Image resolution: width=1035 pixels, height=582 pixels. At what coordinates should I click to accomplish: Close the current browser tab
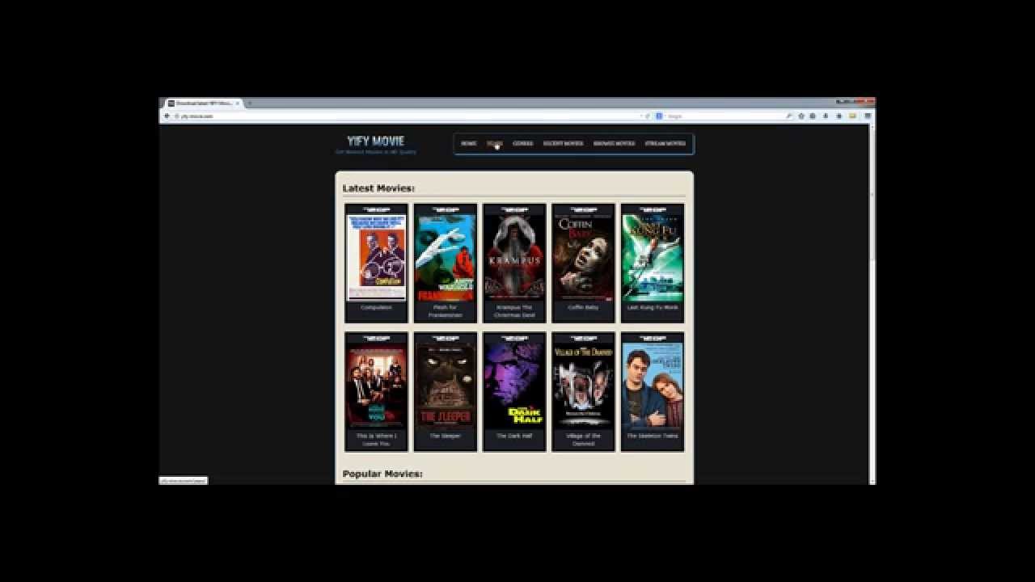click(x=237, y=103)
